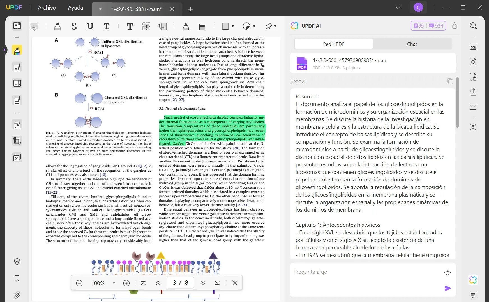Open the Crop Pages tool in sidebar
Viewport: 489px width, 302px height.
point(17,141)
